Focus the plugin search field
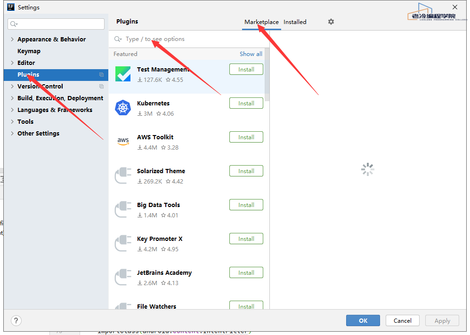Screen dimensions: 470x335 pos(189,39)
